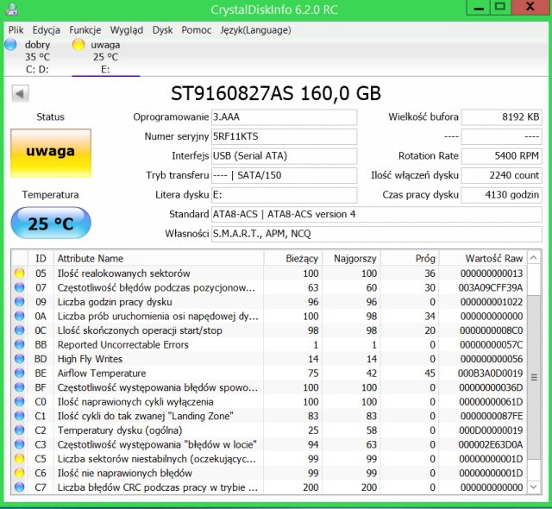The height and width of the screenshot is (509, 552).
Task: Select row 'High Fly Writes'
Action: (269, 359)
